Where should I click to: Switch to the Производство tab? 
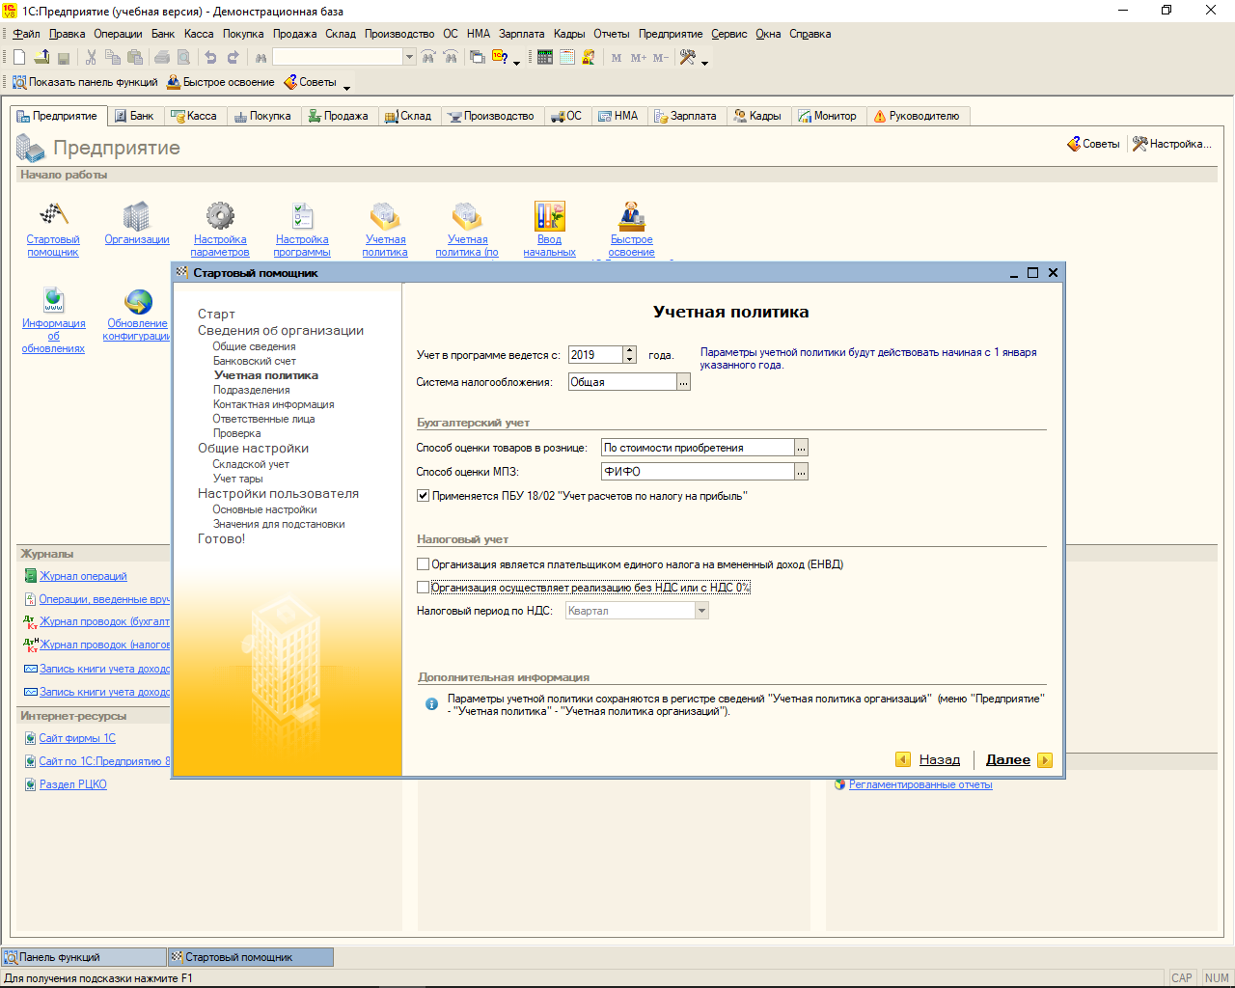490,116
